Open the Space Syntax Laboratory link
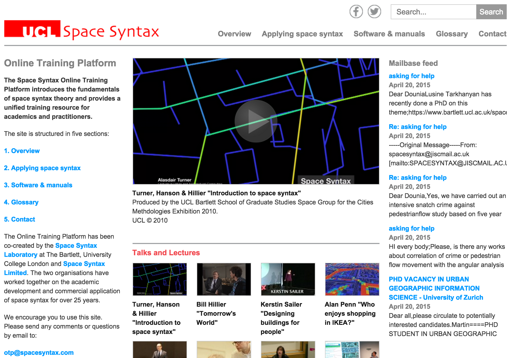Image resolution: width=511 pixels, height=358 pixels. coord(76,246)
